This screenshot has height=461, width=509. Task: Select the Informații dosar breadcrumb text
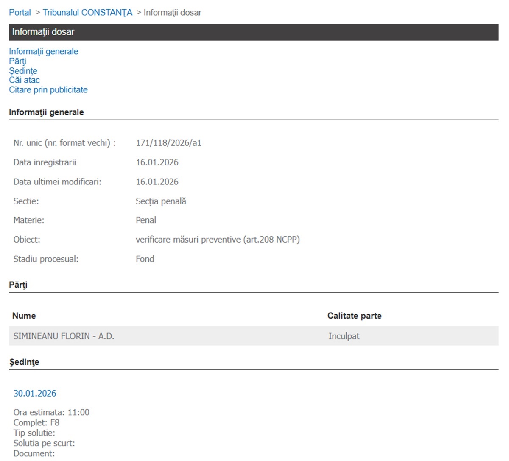[173, 13]
